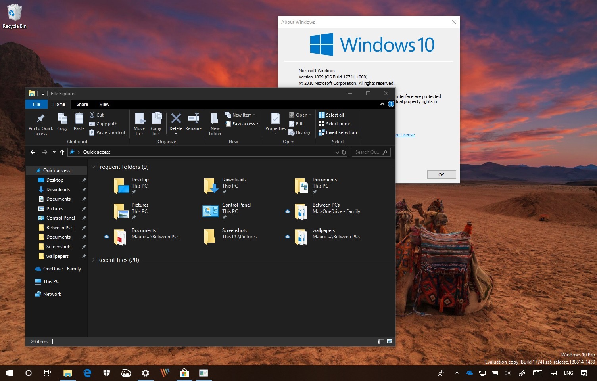Switch to details view in the status bar
Viewport: 597px width, 381px height.
click(x=381, y=341)
